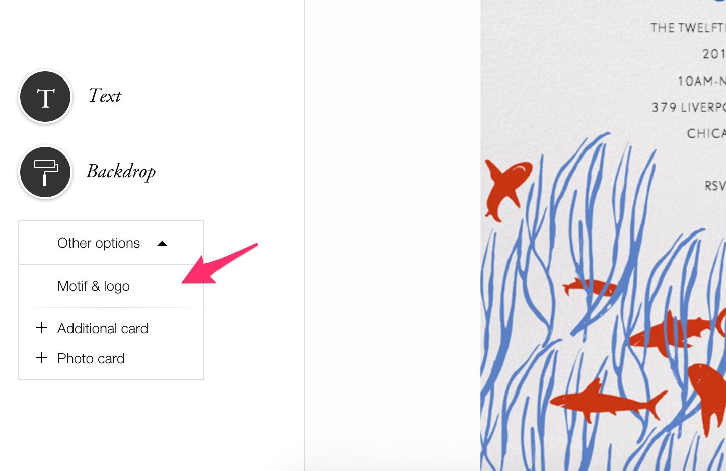Click the CHICA city text line
This screenshot has width=726, height=471.
[706, 133]
